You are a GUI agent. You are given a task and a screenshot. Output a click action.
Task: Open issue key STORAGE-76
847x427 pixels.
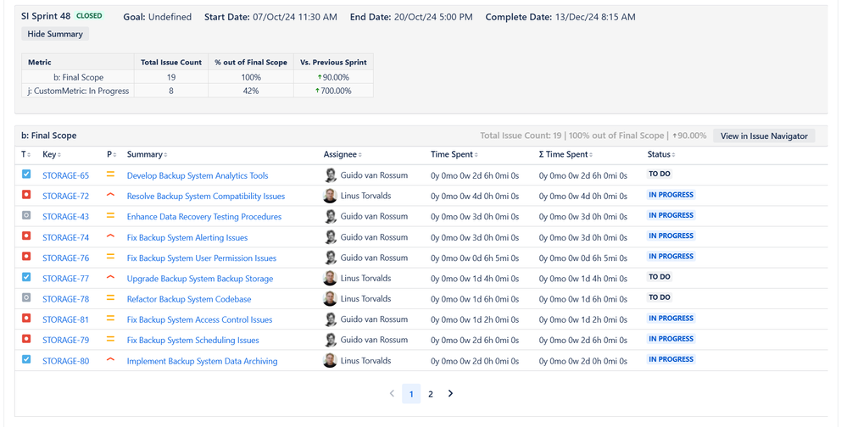(66, 258)
